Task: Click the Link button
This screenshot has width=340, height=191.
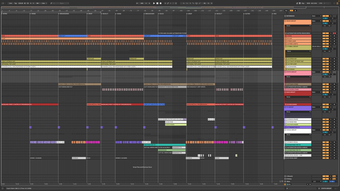Action: [x=10, y=3]
